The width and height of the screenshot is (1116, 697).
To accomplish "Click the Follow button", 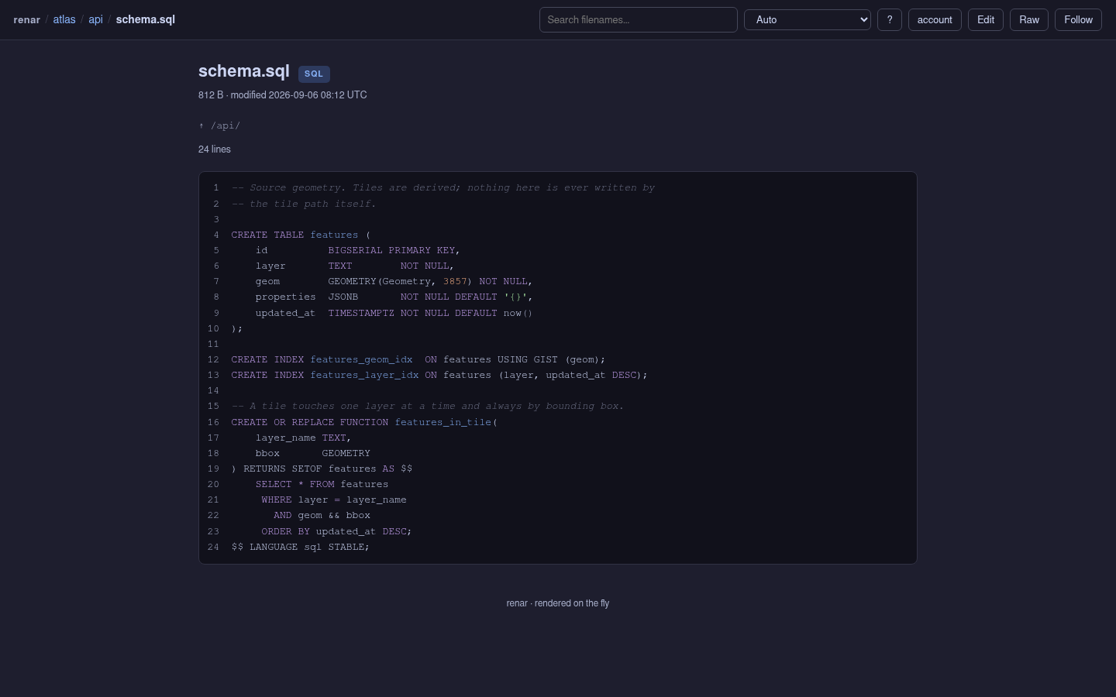I will 1078,19.
